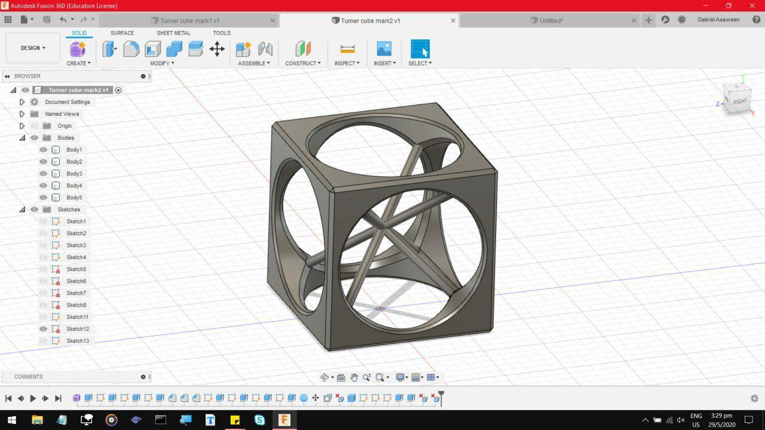
Task: Select the Fillet tool
Action: [x=131, y=49]
